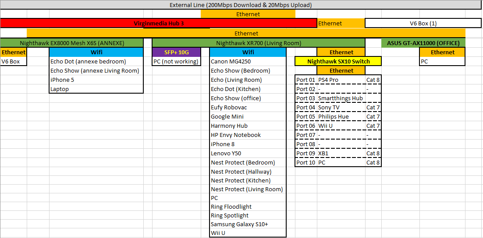
Task: Select the PC cell below Nest Protect (Living Room)
Action: [x=248, y=198]
